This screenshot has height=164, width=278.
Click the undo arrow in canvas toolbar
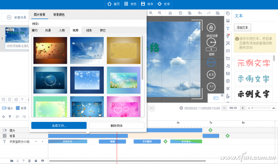pyautogui.click(x=200, y=13)
